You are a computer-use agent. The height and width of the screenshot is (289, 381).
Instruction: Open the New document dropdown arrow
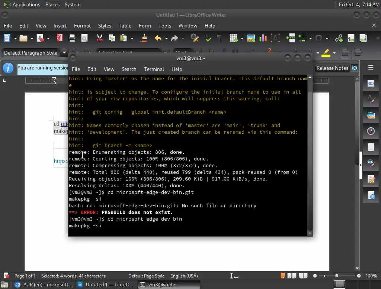coord(15,38)
